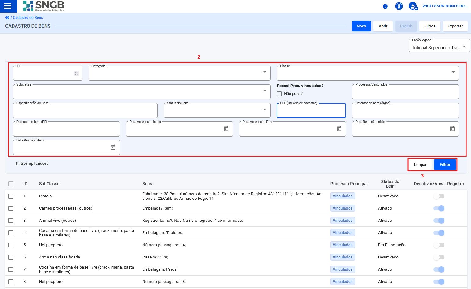Image resolution: width=471 pixels, height=289 pixels.
Task: Click the Excluir button
Action: pyautogui.click(x=406, y=26)
